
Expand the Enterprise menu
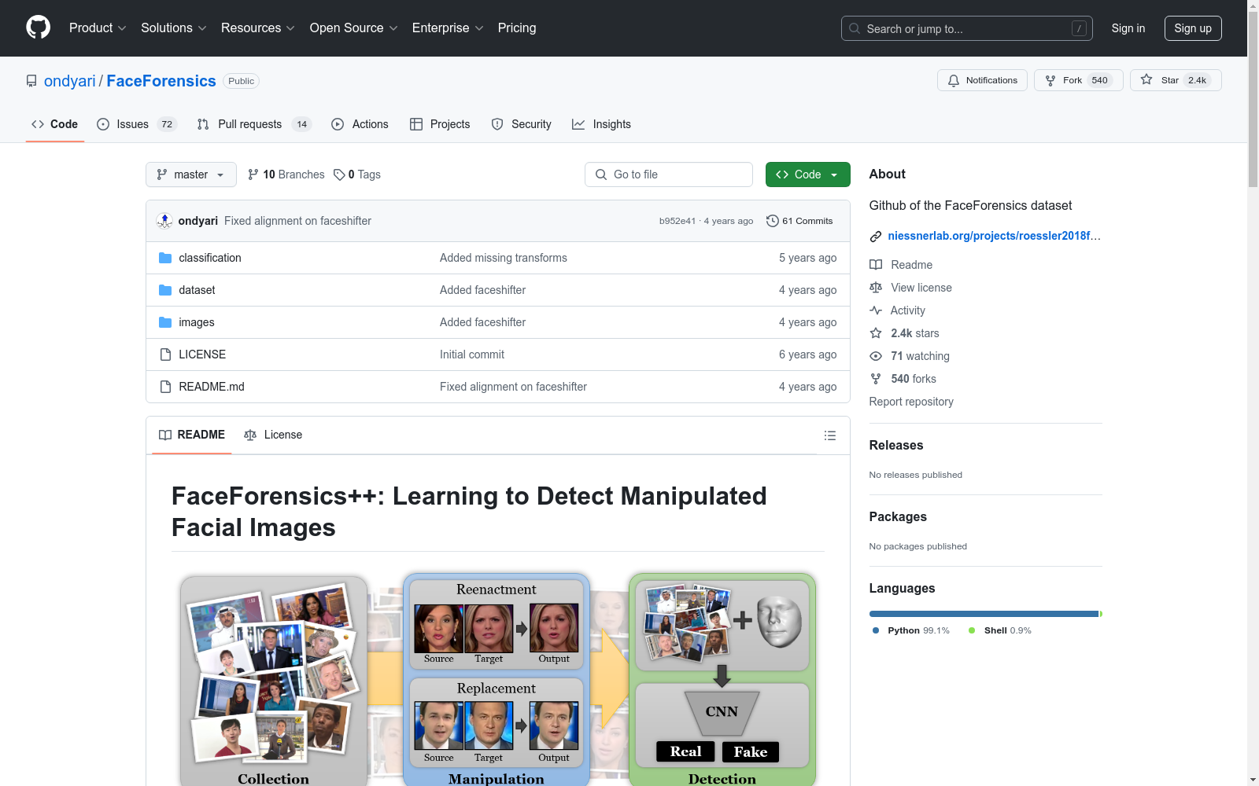coord(448,28)
